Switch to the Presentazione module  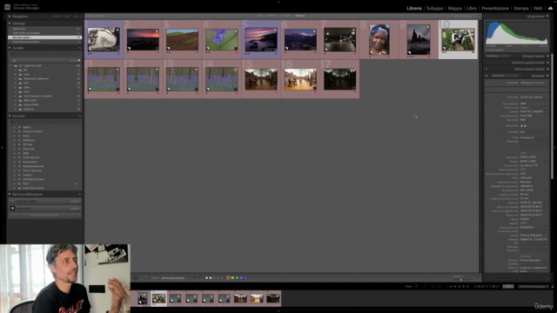495,8
